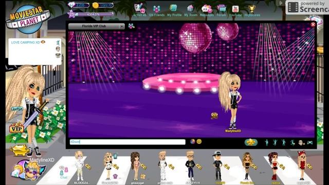Pick up the gold item on dance floor
This screenshot has width=329, height=185.
[x=214, y=115]
